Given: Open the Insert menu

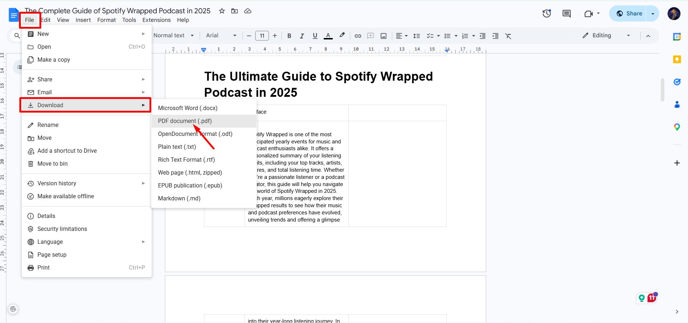Looking at the screenshot, I should (83, 20).
